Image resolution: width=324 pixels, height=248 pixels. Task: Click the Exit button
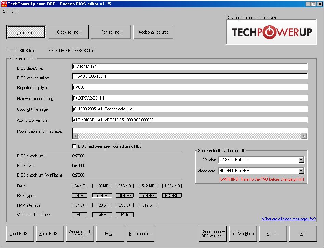click(303, 234)
